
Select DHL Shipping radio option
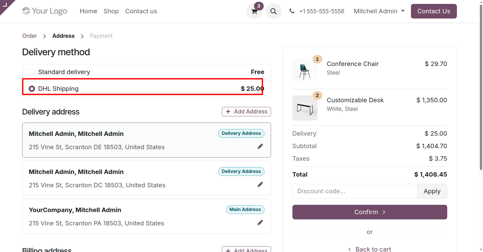point(32,89)
